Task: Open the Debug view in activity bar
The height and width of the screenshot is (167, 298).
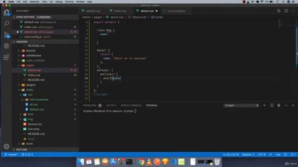Action: click(x=7, y=46)
